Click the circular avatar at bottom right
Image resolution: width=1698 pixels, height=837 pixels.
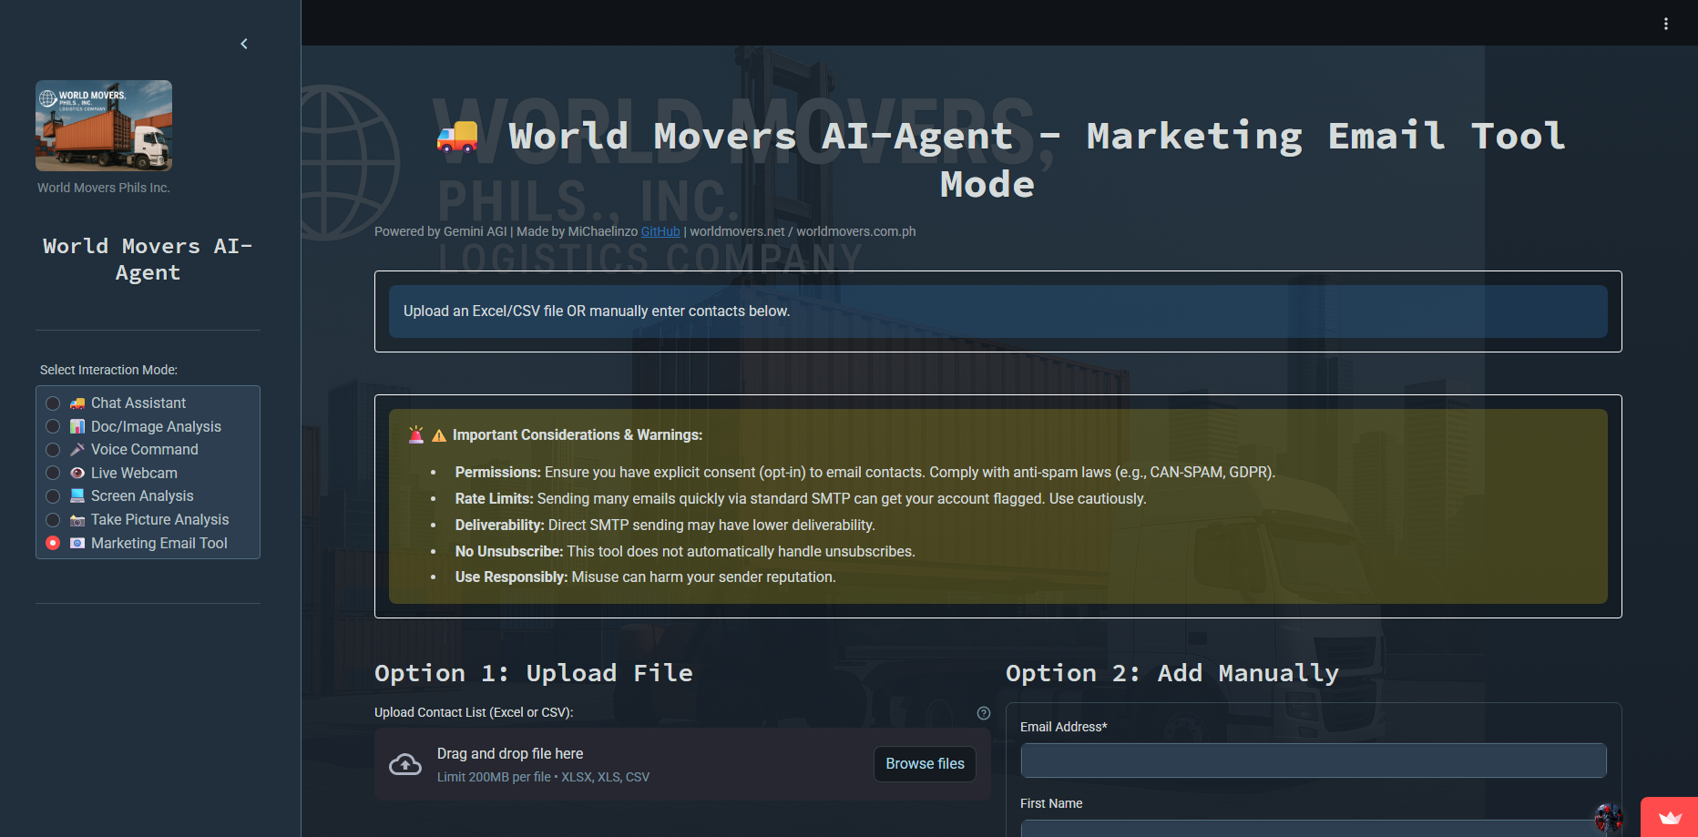(1607, 816)
